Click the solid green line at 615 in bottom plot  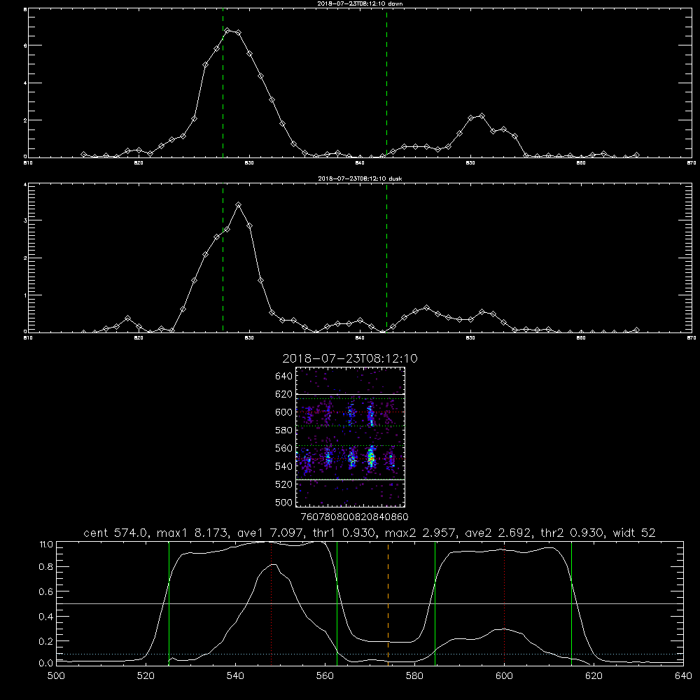click(571, 603)
